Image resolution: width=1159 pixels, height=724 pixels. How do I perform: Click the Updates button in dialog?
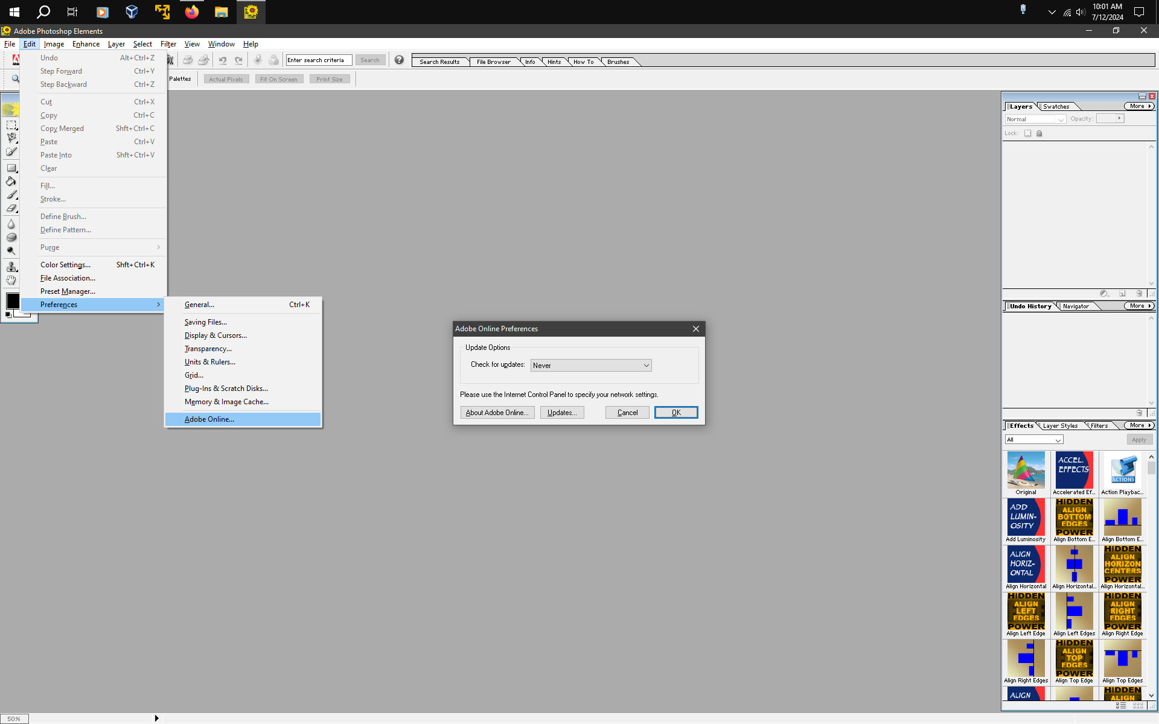coord(561,413)
